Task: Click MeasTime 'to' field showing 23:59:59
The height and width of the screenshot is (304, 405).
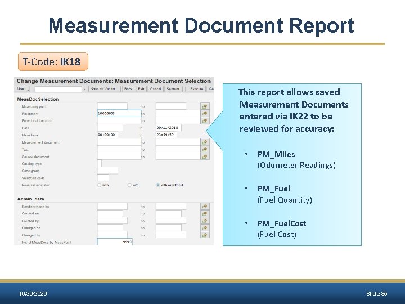Action: 166,135
